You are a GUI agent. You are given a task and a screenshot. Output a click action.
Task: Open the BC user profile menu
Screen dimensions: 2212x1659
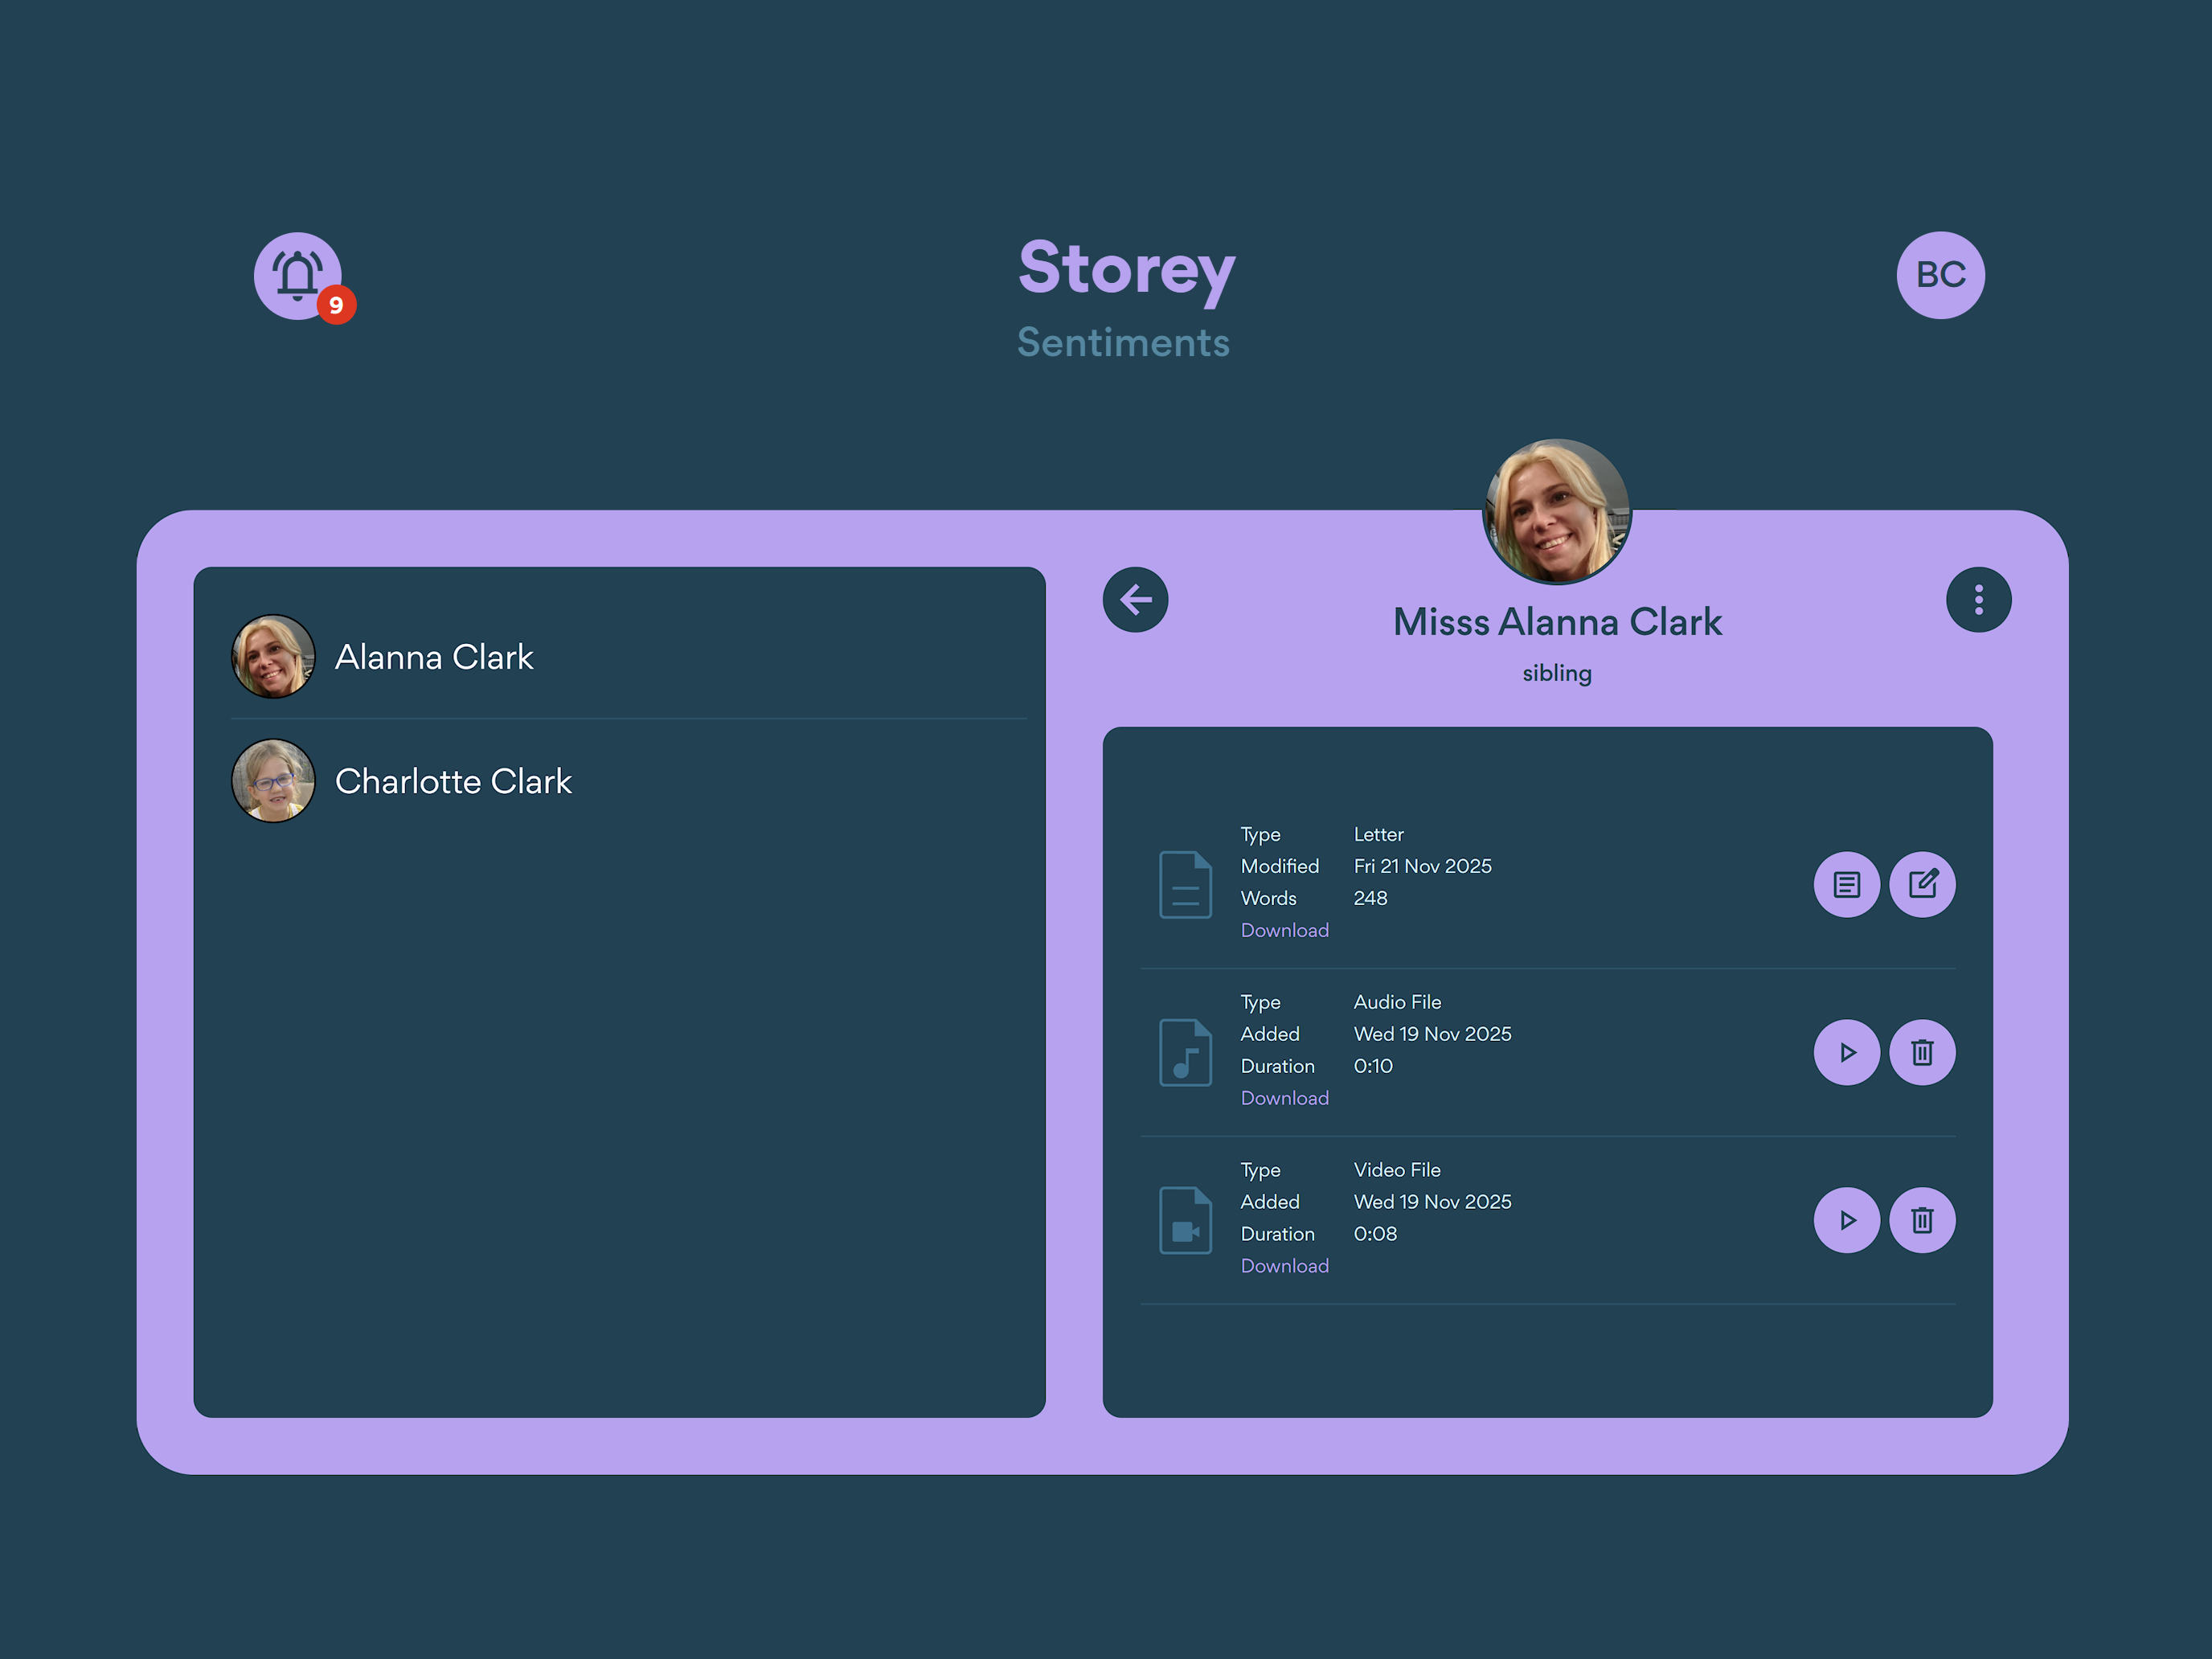1940,275
